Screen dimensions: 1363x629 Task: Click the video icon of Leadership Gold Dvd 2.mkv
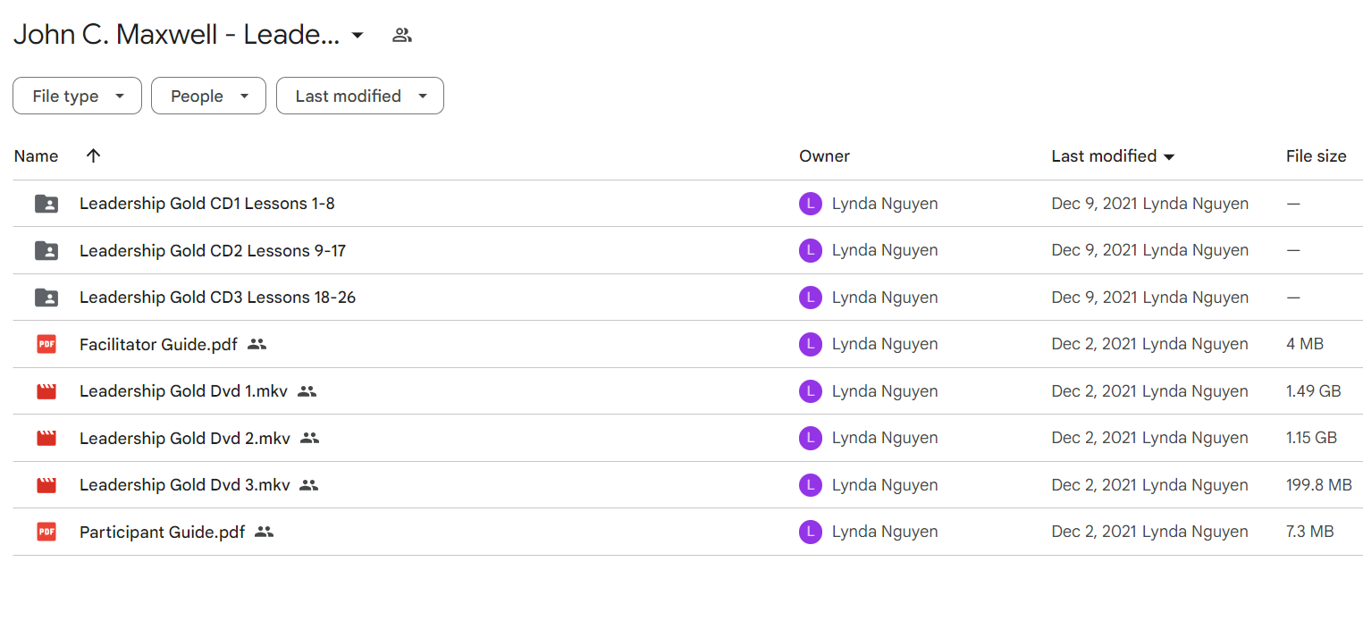[46, 438]
